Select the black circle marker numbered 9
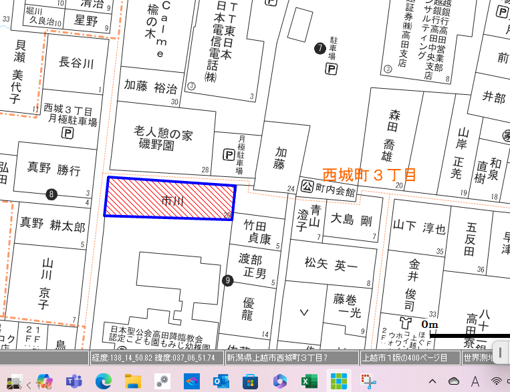510x392 pixels. (x=228, y=280)
